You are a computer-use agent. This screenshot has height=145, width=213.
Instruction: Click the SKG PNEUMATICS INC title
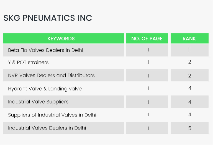coord(48,18)
